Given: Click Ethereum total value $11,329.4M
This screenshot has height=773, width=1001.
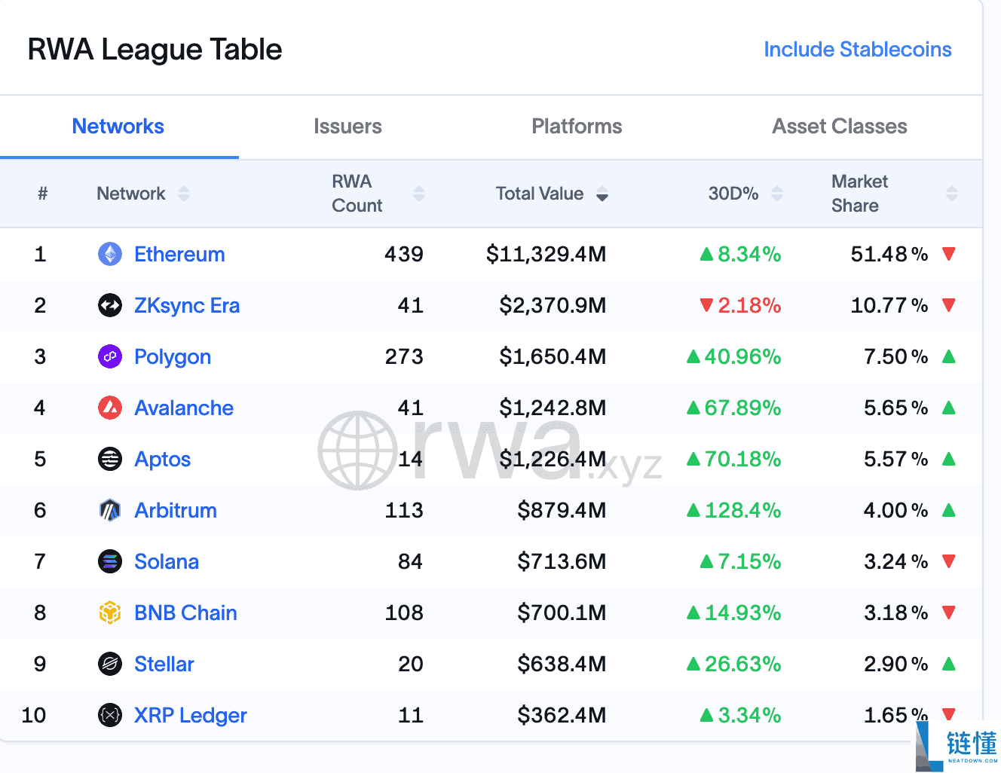Looking at the screenshot, I should pyautogui.click(x=546, y=254).
